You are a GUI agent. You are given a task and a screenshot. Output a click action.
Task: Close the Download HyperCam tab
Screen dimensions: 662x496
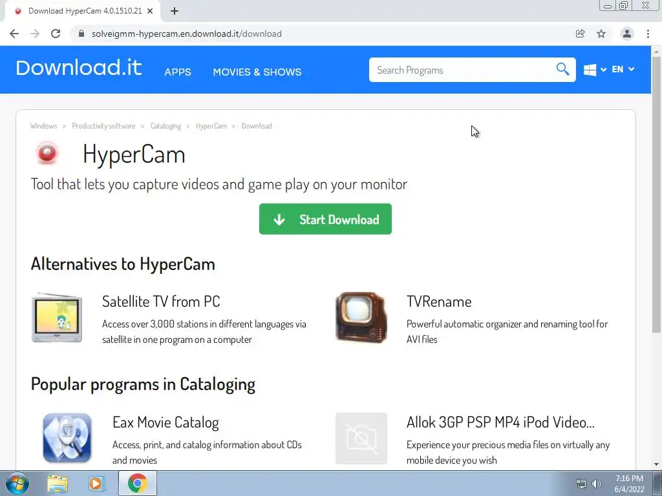pyautogui.click(x=150, y=11)
